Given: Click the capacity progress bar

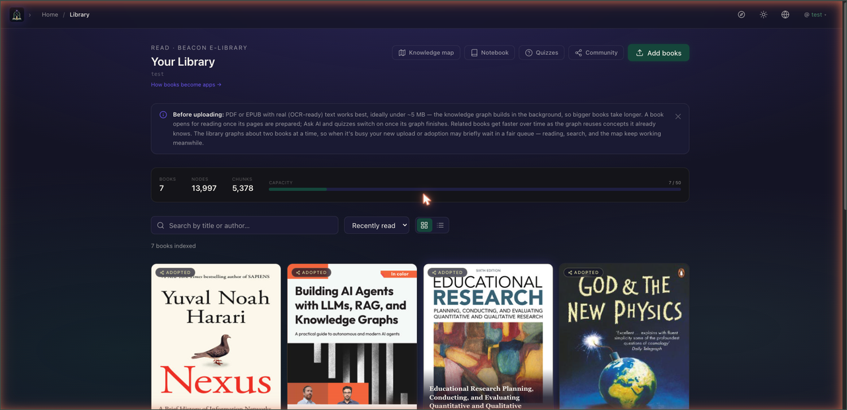Looking at the screenshot, I should pos(474,189).
